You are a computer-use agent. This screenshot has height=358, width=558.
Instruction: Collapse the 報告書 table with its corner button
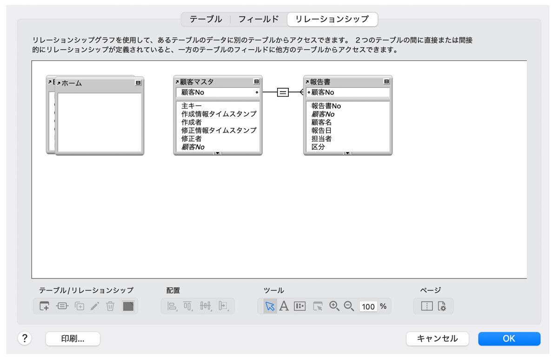(x=386, y=81)
